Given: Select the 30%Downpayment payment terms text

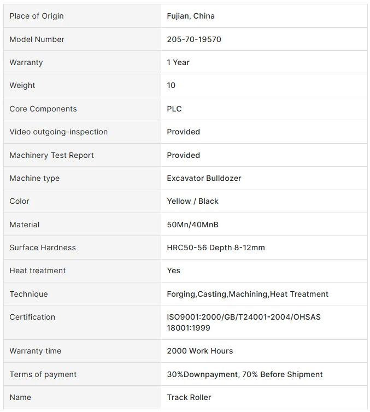Looking at the screenshot, I should (x=202, y=374).
